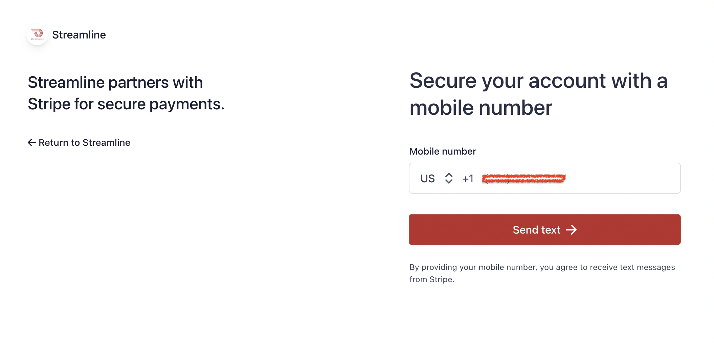Click the left arrow beside Return to Streamline
714x351 pixels.
click(31, 142)
